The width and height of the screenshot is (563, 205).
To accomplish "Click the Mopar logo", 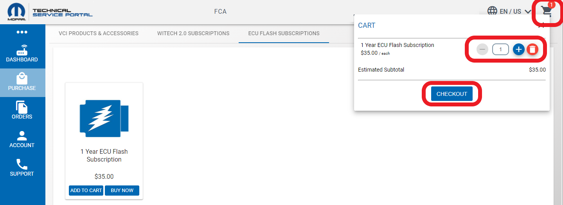I will coord(16,12).
